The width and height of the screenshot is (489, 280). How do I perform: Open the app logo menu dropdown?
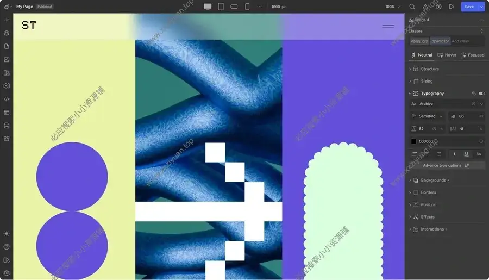click(x=8, y=7)
